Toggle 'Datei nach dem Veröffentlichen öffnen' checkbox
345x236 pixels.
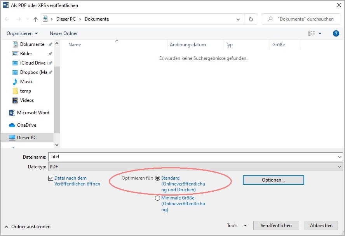pos(51,178)
